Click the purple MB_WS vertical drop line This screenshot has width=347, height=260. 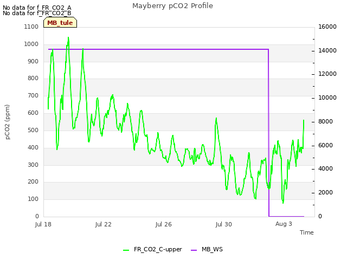tap(269, 133)
